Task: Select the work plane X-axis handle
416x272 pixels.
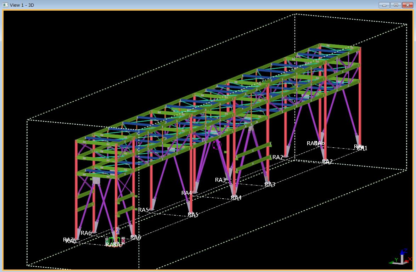Action: 123,240
